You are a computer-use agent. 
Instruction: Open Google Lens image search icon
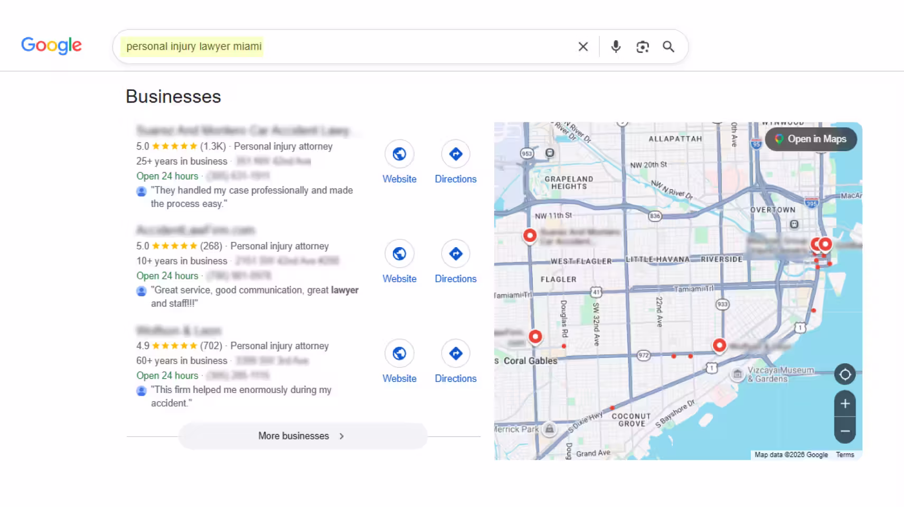coord(643,46)
